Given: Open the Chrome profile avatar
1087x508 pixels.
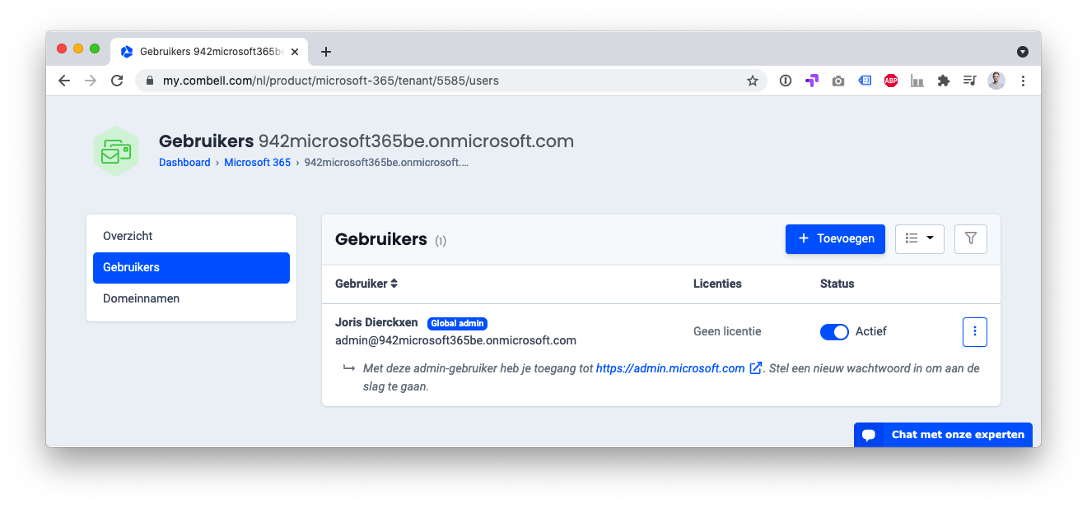Looking at the screenshot, I should click(x=996, y=81).
